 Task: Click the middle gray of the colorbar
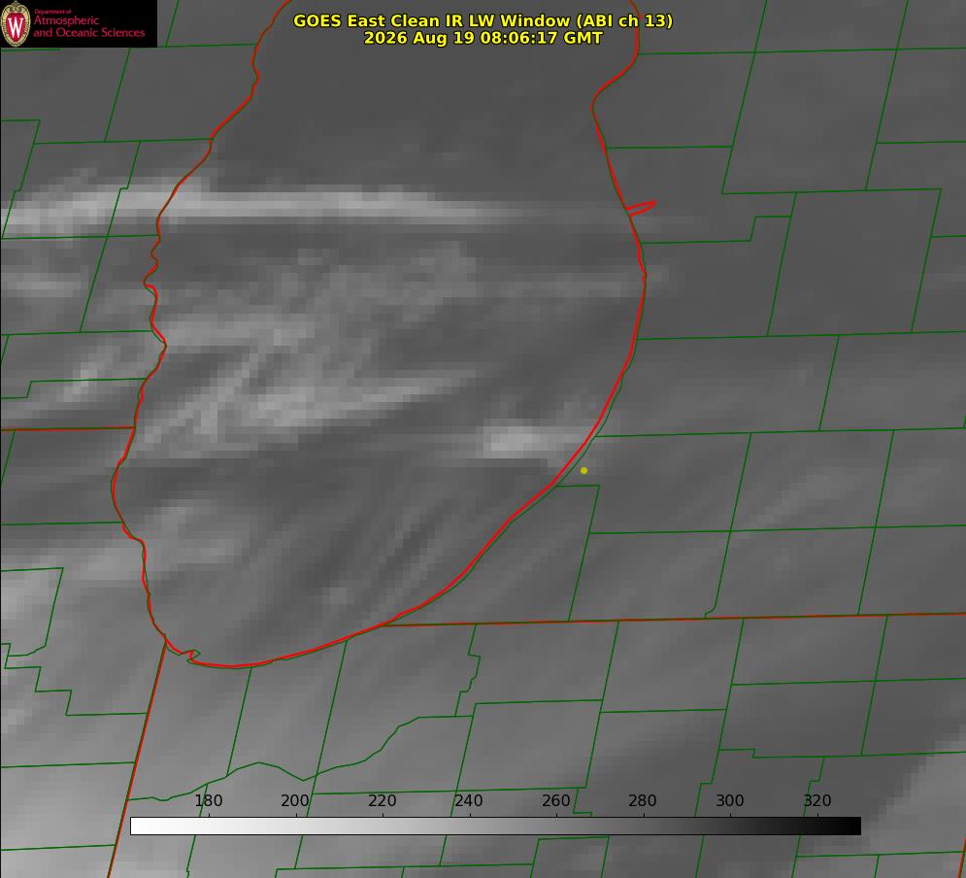click(x=495, y=827)
